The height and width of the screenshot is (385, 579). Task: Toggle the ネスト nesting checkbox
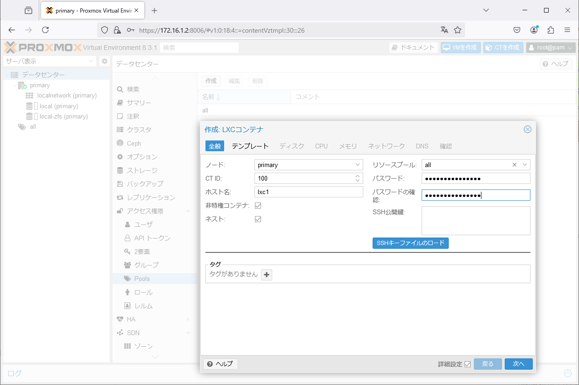pos(258,219)
